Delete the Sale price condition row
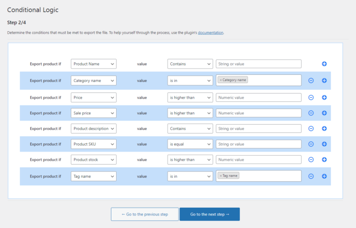This screenshot has height=228, width=356. click(311, 113)
